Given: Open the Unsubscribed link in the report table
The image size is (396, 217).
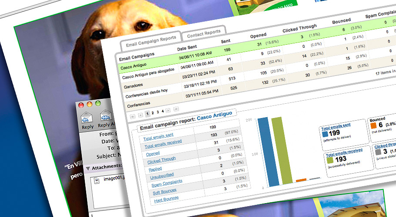Looking at the screenshot, I should pos(162,176).
